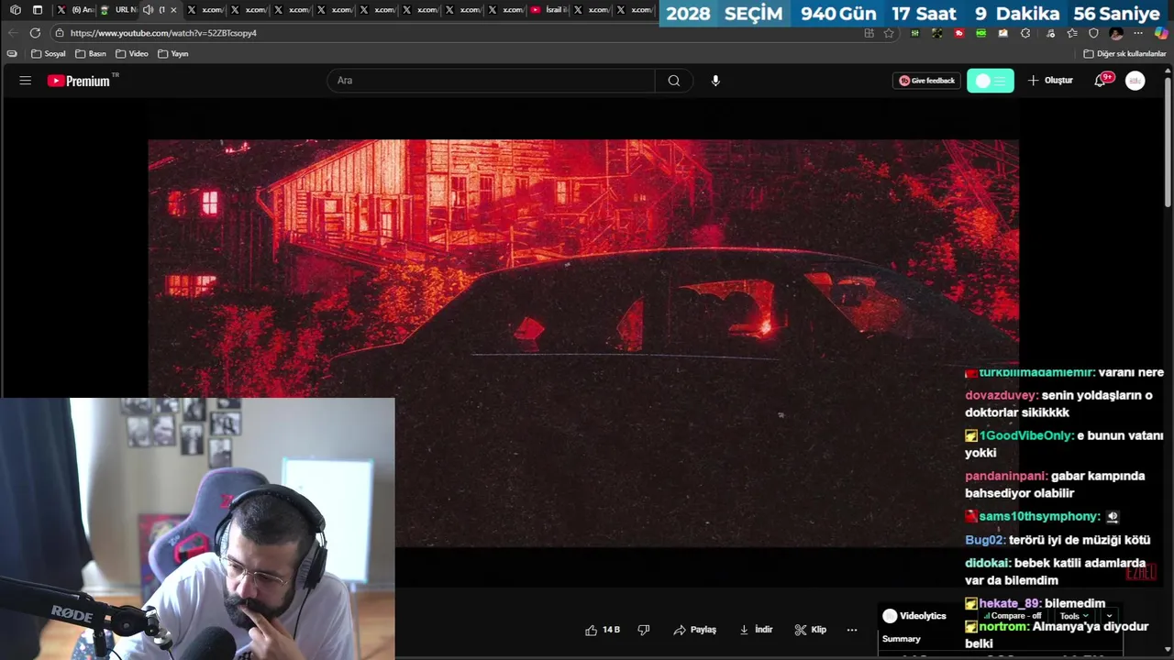Open the Copilot sidebar icon
Viewport: 1174px width, 660px height.
[x=1161, y=33]
